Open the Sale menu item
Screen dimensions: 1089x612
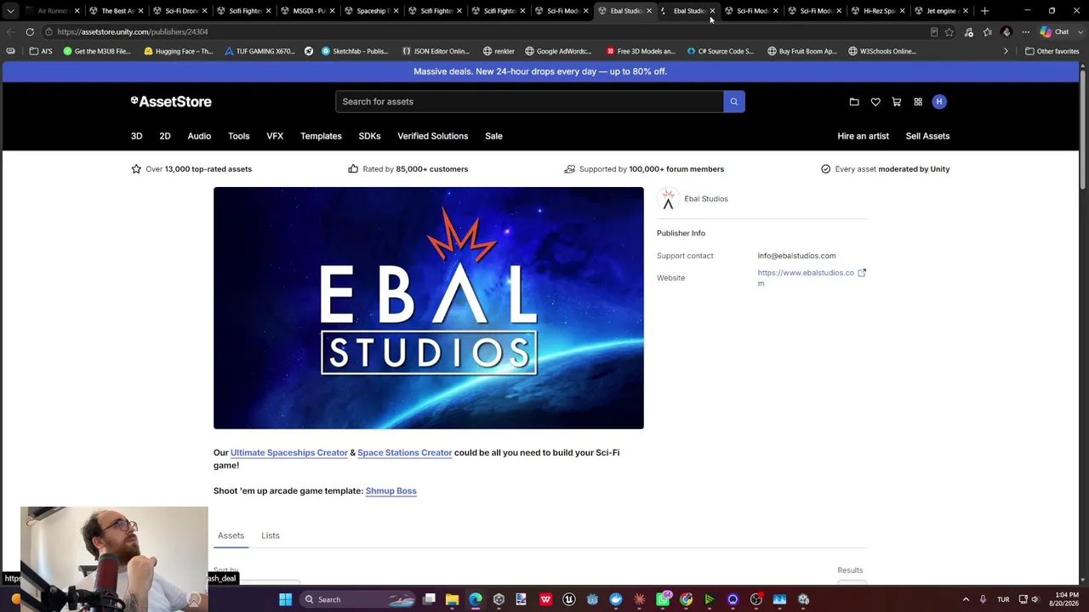coord(493,136)
